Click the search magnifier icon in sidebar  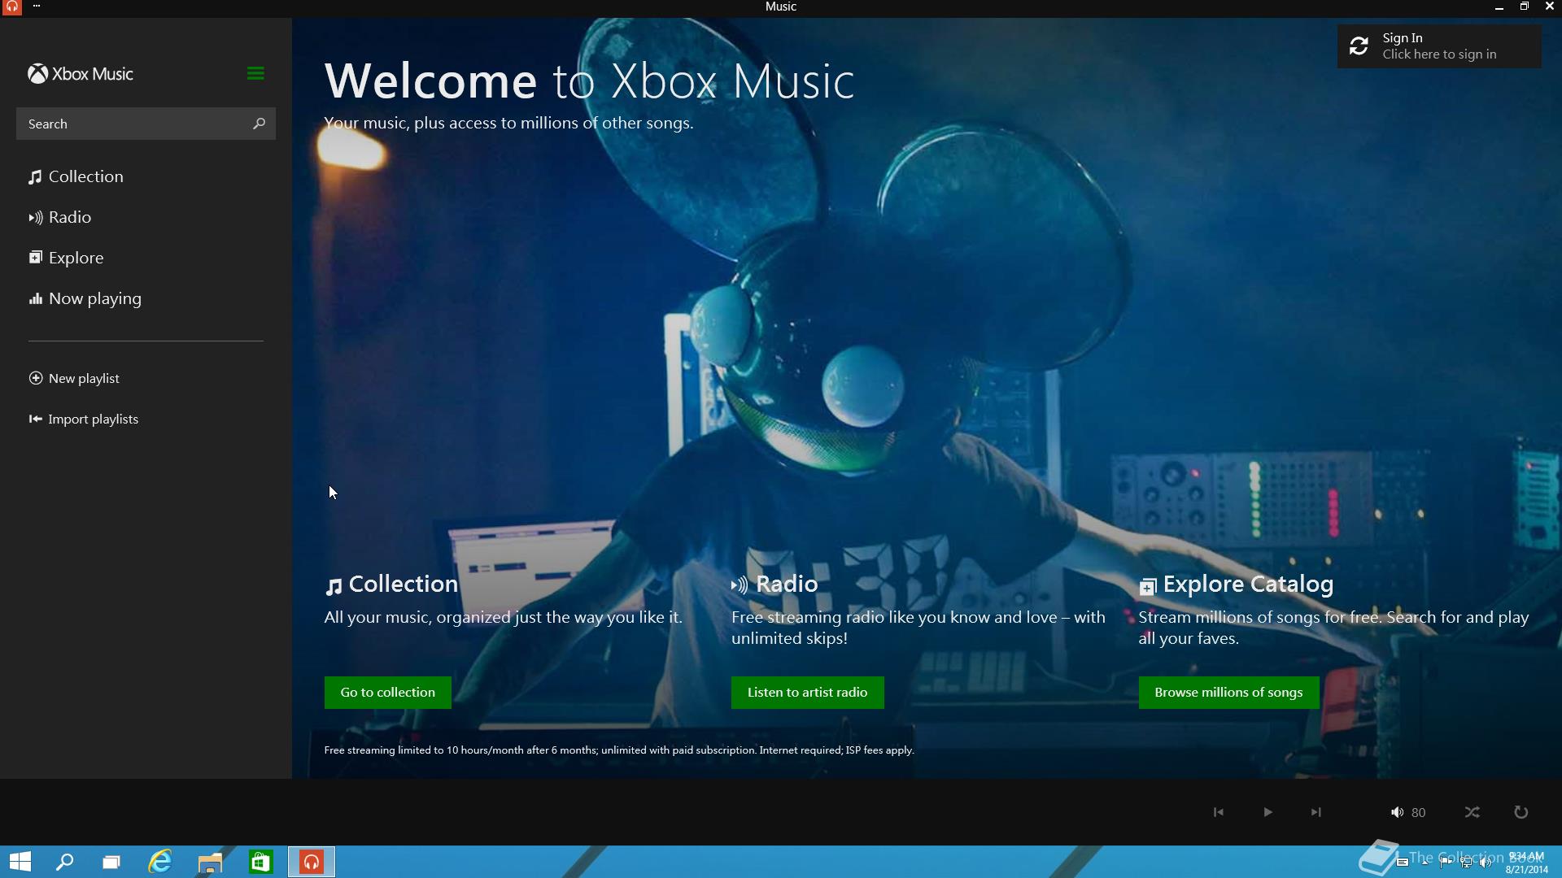259,124
